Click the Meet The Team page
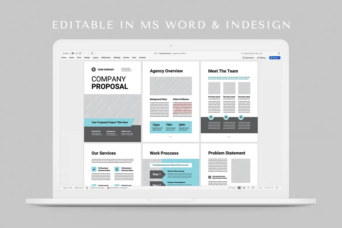 click(229, 101)
